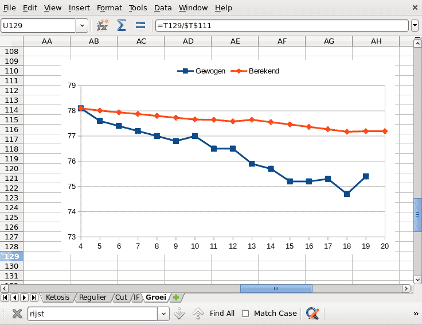Open Find and Replace dialog icon

pyautogui.click(x=312, y=314)
